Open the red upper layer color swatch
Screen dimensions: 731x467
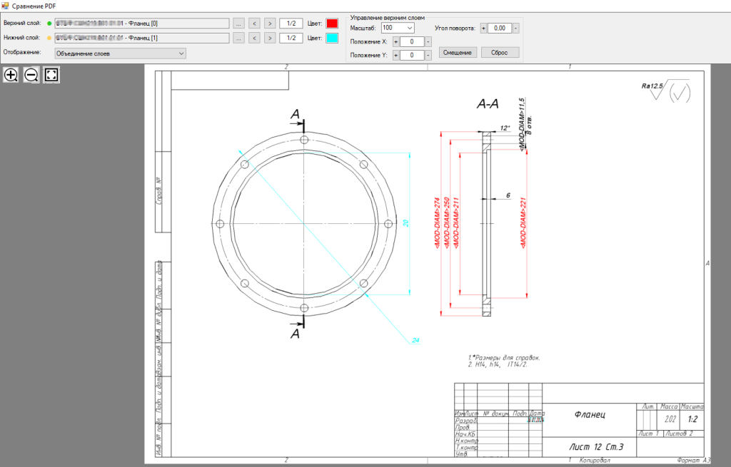[x=332, y=24]
